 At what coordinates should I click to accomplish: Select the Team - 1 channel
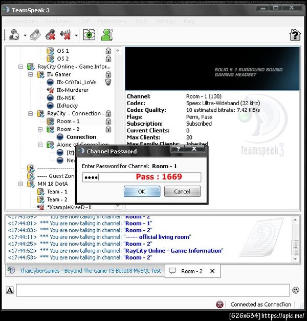[57, 192]
